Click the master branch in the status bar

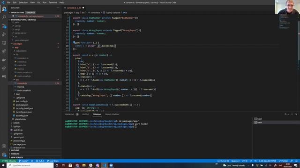click(x=23, y=161)
